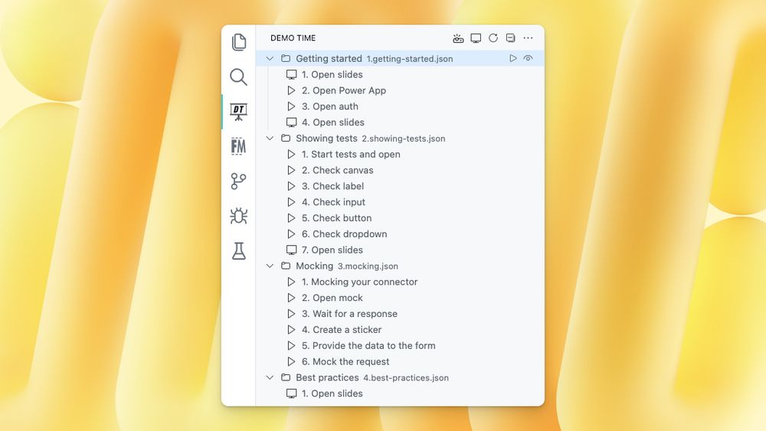
Task: Click play icon beside '2. Open Power App'
Action: coord(292,90)
